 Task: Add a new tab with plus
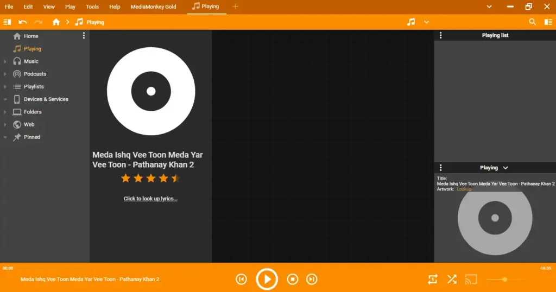(x=235, y=7)
